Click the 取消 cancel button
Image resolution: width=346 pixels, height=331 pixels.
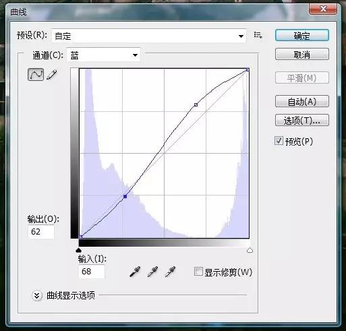click(x=302, y=54)
